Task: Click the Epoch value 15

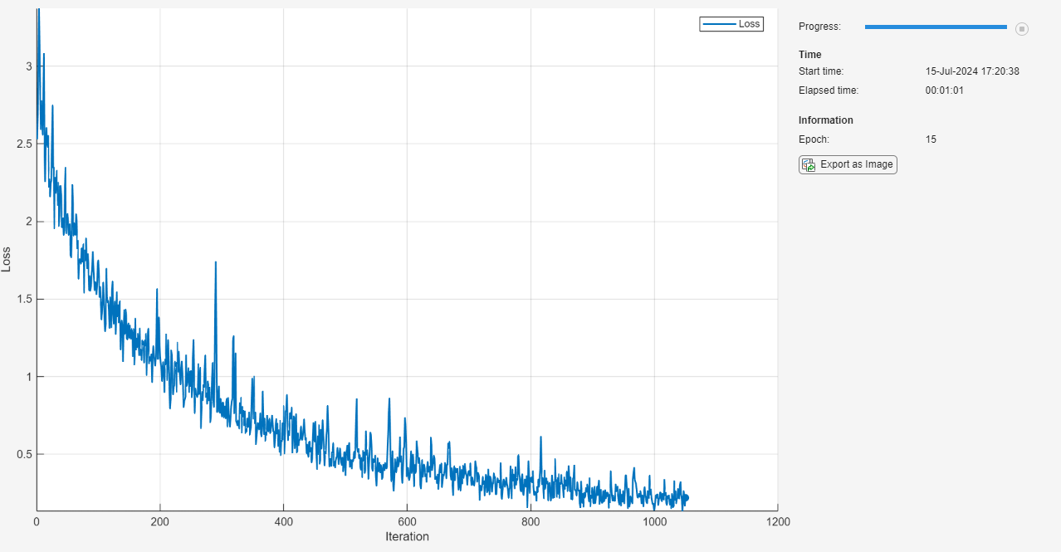Action: [931, 139]
